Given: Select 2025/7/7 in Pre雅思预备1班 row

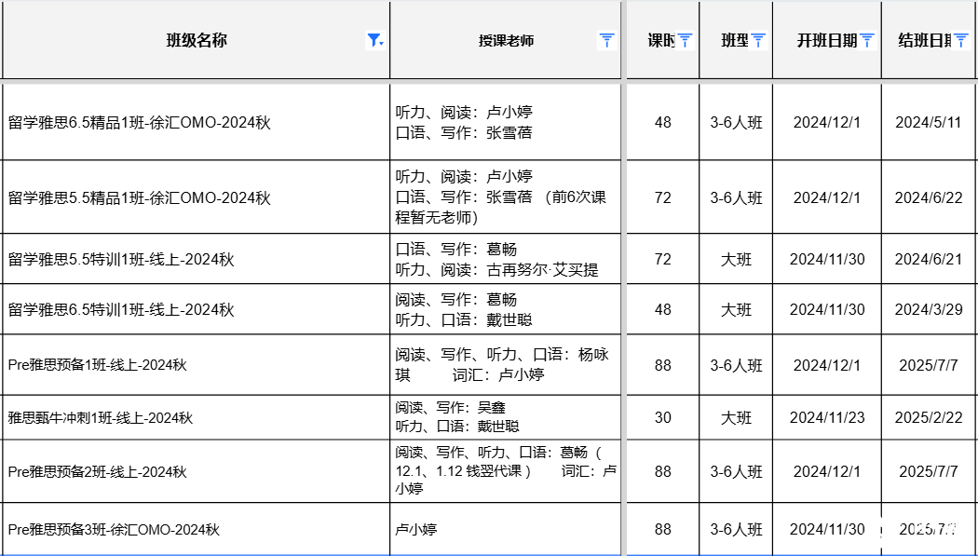Looking at the screenshot, I should click(x=930, y=365).
